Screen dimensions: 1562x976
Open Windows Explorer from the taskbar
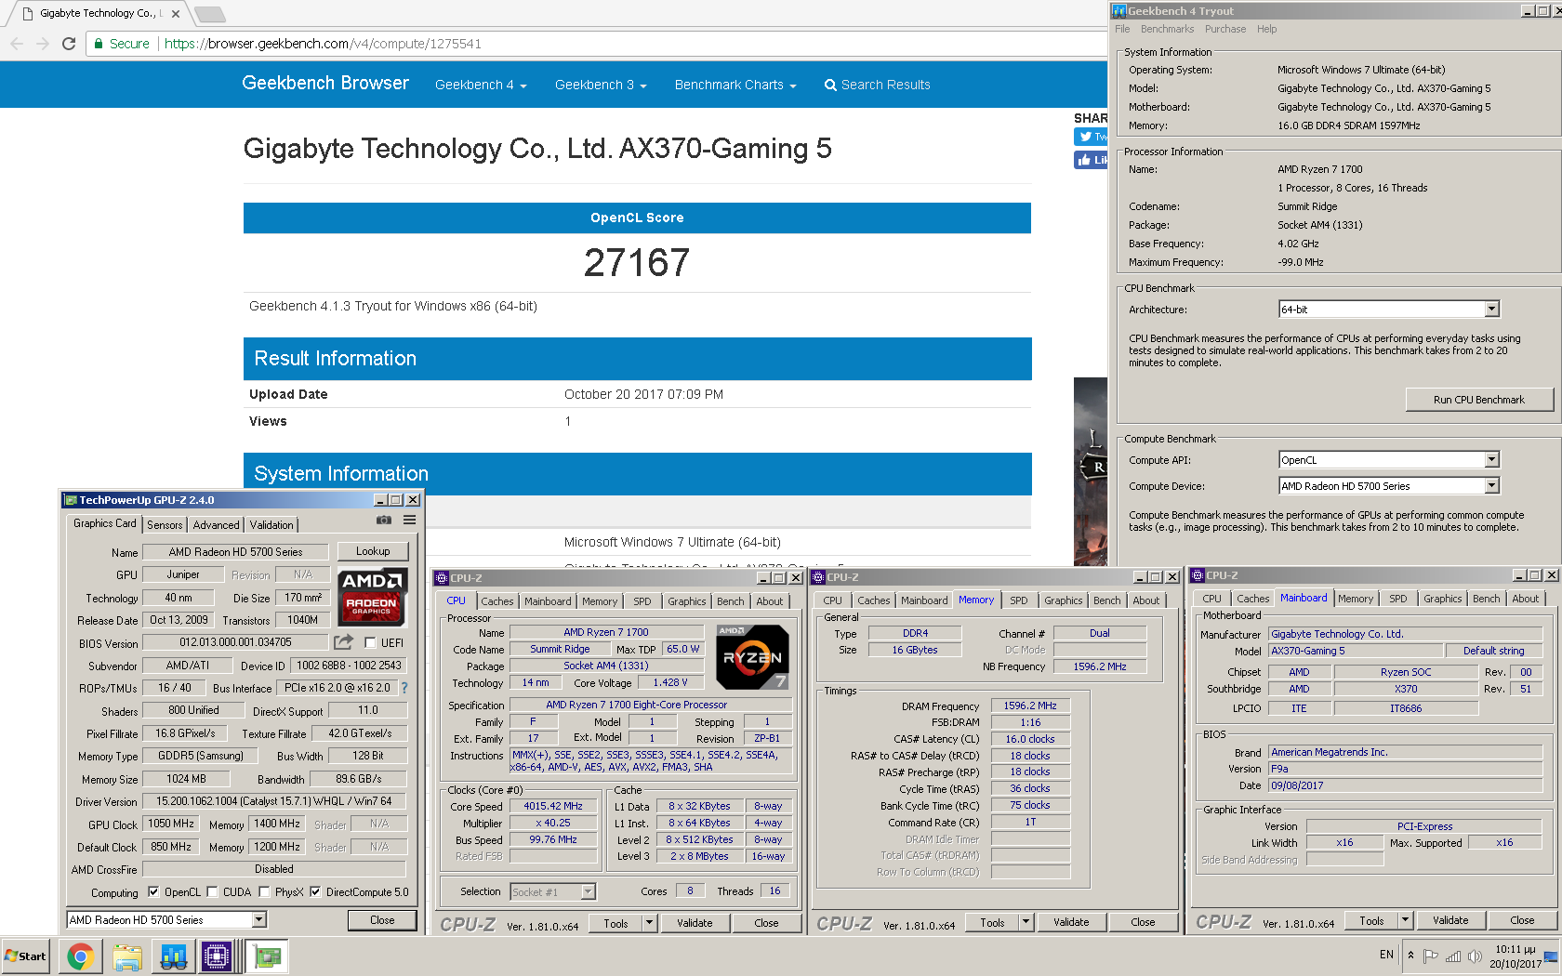127,956
